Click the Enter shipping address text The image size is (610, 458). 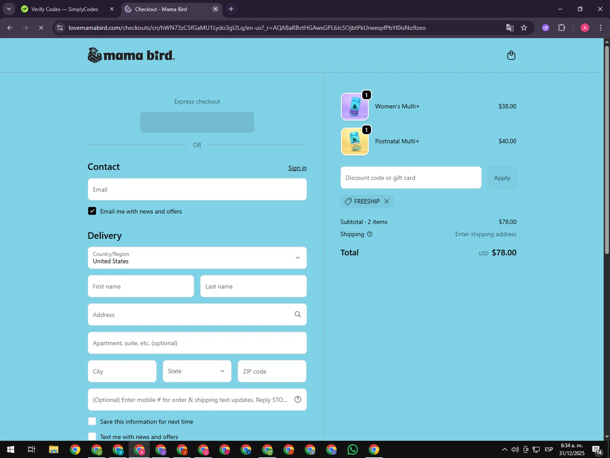click(x=486, y=234)
